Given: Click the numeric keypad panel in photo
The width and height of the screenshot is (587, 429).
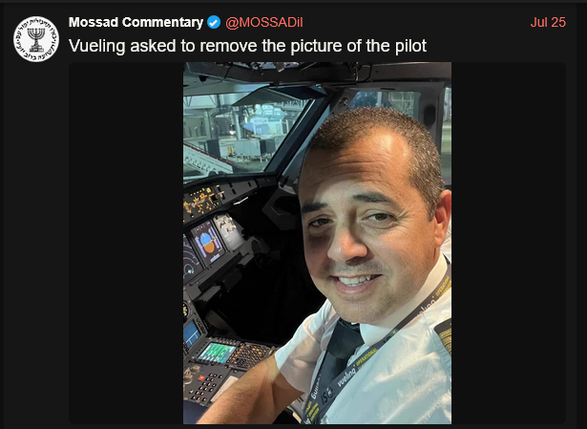Looking at the screenshot, I should (x=206, y=385).
